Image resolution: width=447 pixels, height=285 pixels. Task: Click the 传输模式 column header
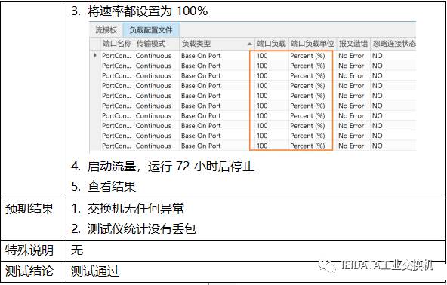(x=156, y=44)
